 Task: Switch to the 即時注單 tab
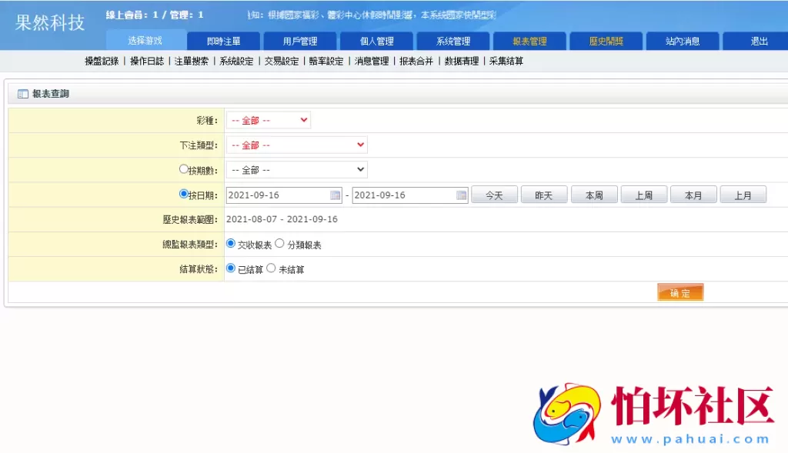pos(222,42)
